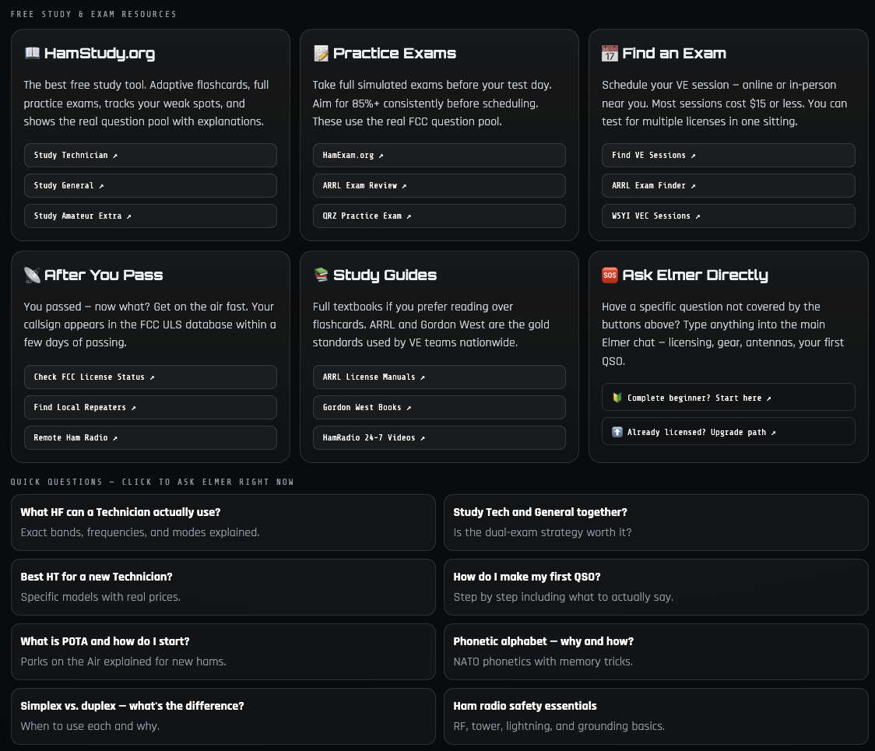Screen dimensions: 875x751
Task: Open the ARRL Exam Review link
Action: point(439,185)
